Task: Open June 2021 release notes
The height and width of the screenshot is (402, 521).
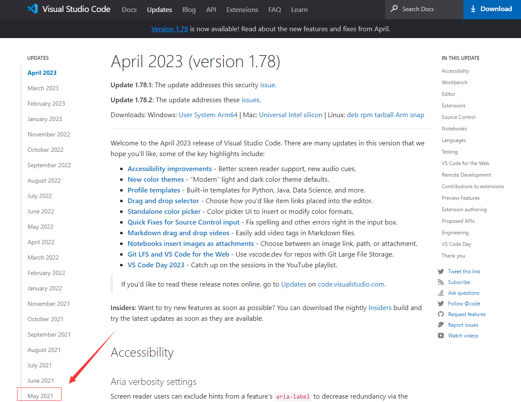Action: [x=41, y=381]
